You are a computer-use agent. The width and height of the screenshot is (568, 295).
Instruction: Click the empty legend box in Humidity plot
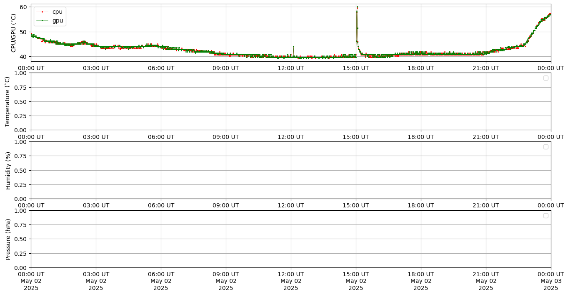pos(545,147)
